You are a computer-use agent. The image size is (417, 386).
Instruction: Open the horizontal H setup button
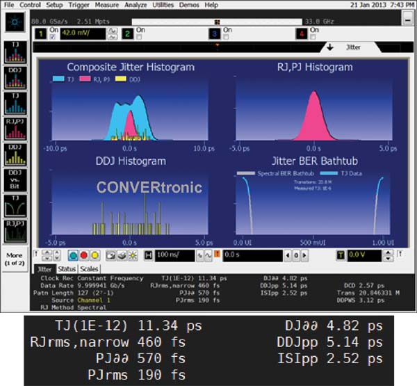point(149,255)
